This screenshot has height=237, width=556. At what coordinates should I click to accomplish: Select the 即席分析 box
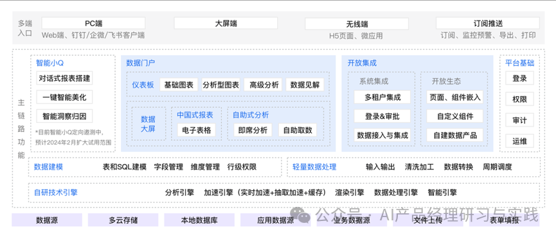coord(253,130)
